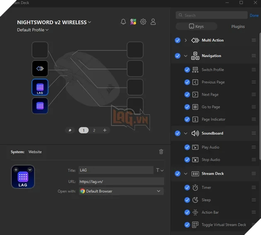Uncheck the Next Page action

tap(187, 94)
